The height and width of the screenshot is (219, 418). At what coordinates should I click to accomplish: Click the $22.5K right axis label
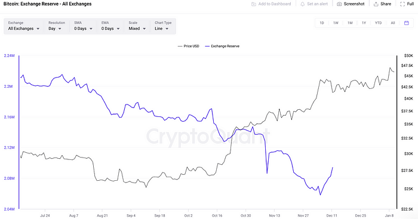[x=407, y=209]
